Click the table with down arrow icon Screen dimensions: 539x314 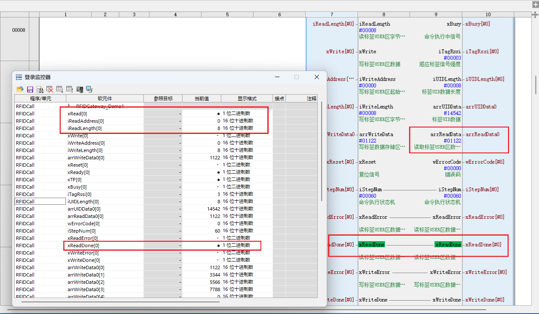pyautogui.click(x=60, y=89)
